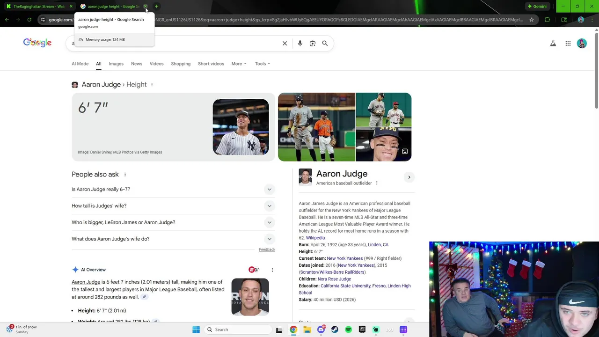Screen dimensions: 599x337
Task: Close the aaron judge height tab
Action: (146, 7)
